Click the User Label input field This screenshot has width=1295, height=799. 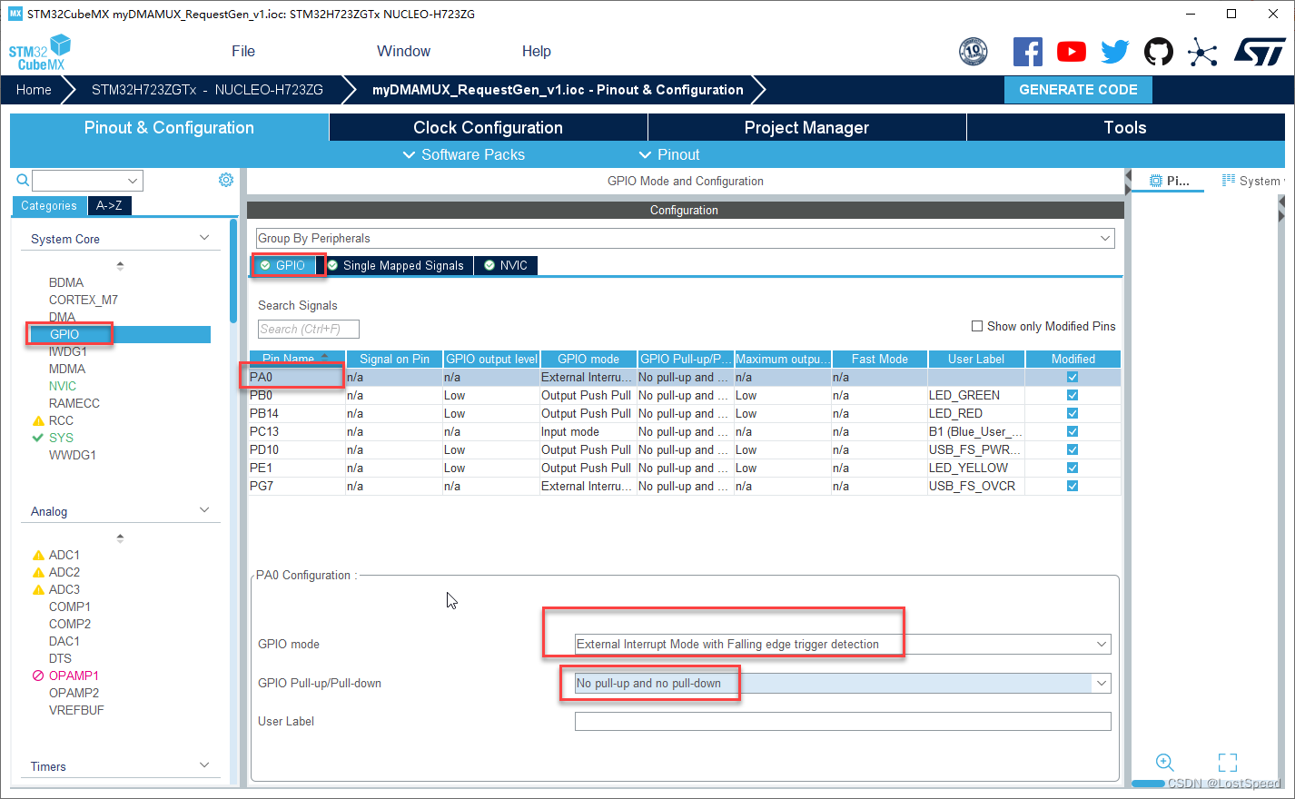click(x=843, y=721)
